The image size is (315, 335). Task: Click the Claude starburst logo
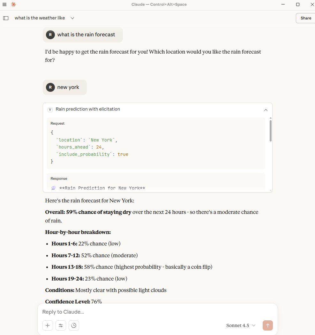click(x=13, y=4)
